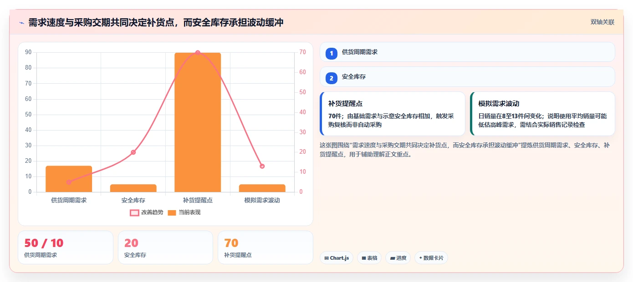Image resolution: width=633 pixels, height=282 pixels.
Task: Click the star icon in 数据卡片 tag
Action: tap(420, 258)
